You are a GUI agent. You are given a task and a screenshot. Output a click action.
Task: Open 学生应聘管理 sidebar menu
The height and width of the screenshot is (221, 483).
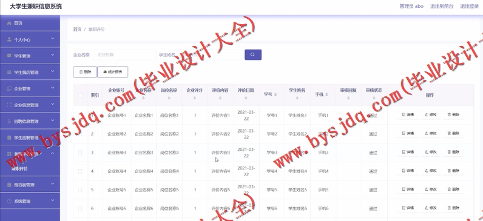click(x=30, y=137)
